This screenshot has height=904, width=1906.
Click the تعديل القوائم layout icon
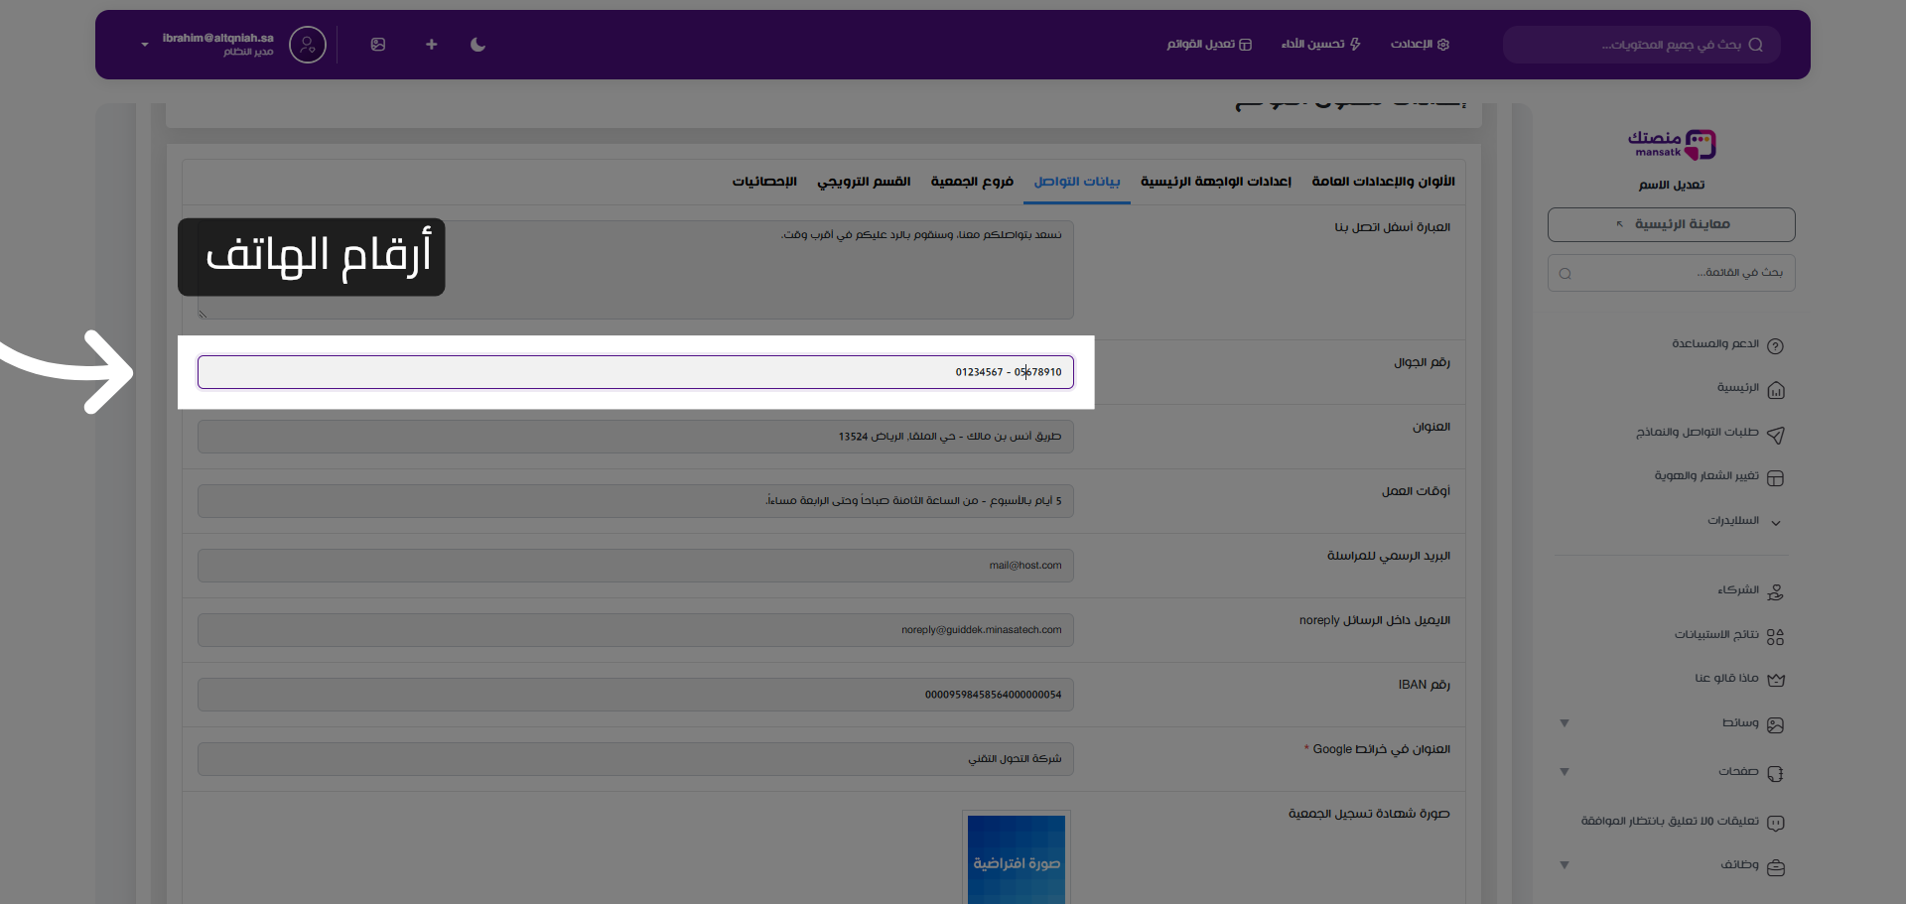1246,45
